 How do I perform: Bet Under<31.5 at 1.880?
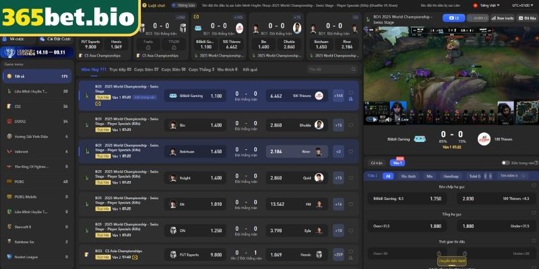click(x=497, y=226)
